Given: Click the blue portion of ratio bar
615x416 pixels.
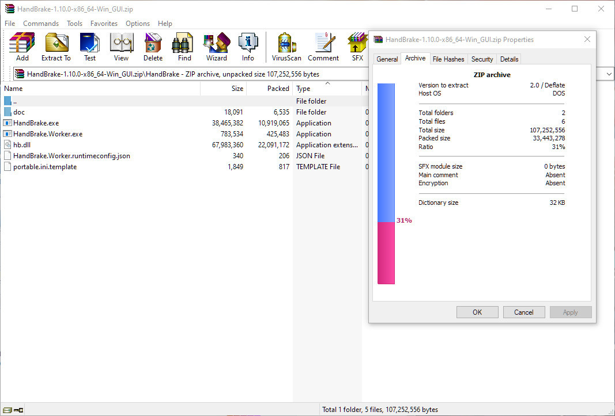Looking at the screenshot, I should coord(386,153).
